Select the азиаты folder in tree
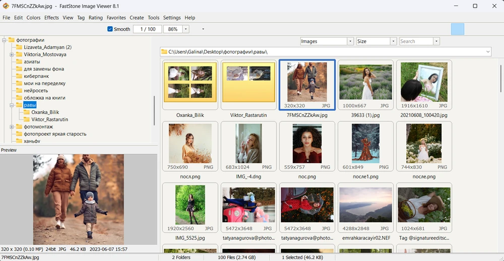The image size is (504, 261). tap(32, 61)
